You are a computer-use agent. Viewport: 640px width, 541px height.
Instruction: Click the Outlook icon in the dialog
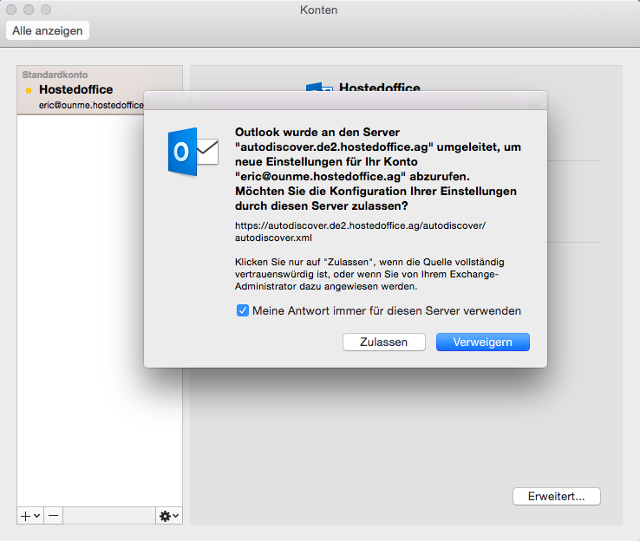(193, 152)
